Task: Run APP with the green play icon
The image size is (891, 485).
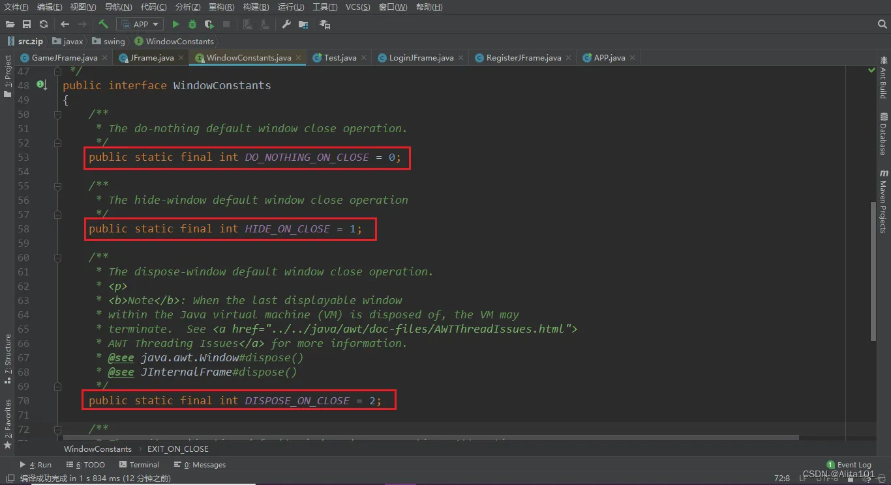Action: [x=175, y=24]
